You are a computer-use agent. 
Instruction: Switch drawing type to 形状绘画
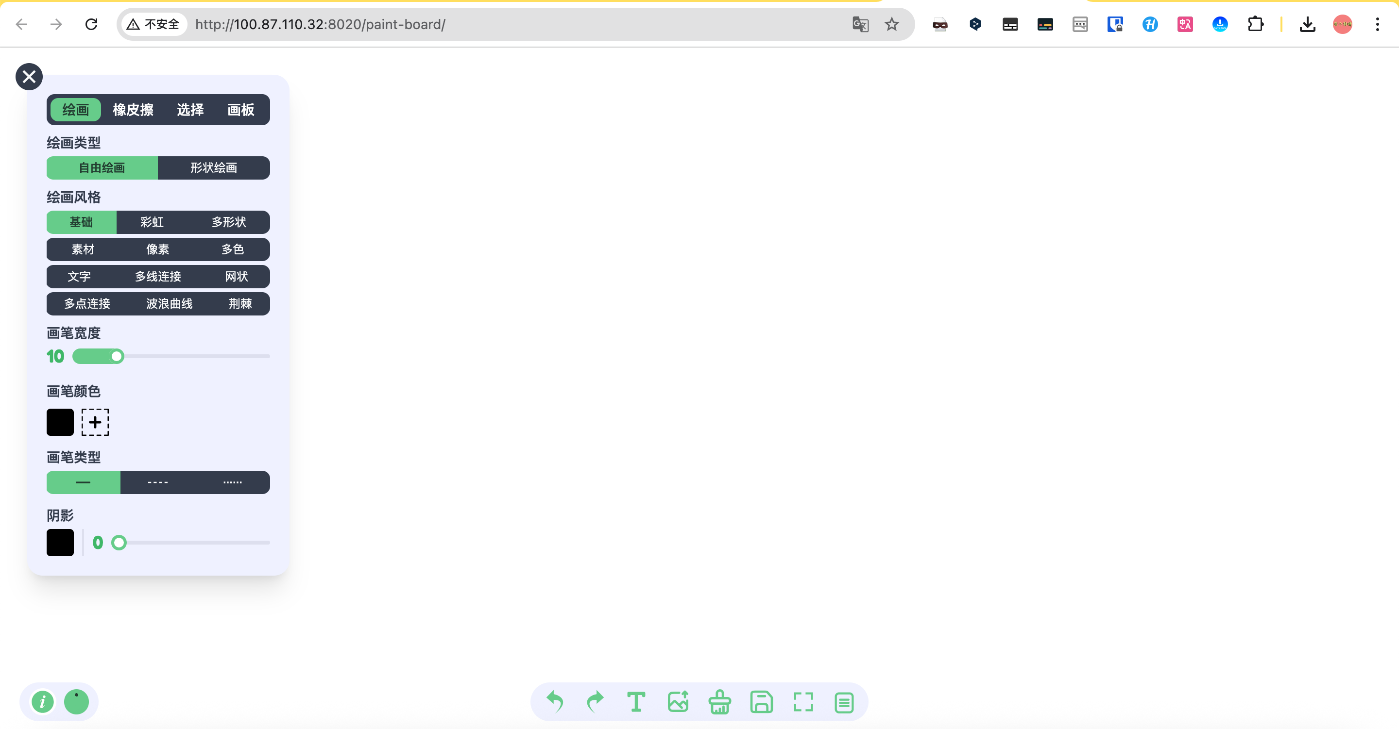213,168
